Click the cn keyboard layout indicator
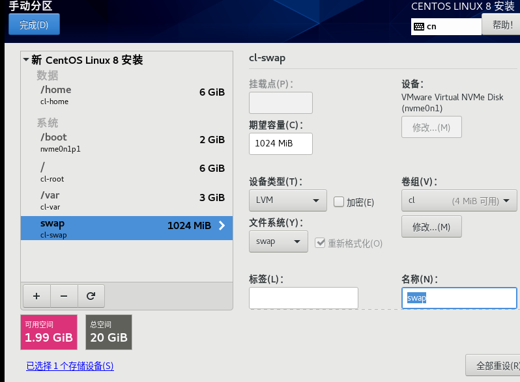The height and width of the screenshot is (382, 520). (446, 27)
